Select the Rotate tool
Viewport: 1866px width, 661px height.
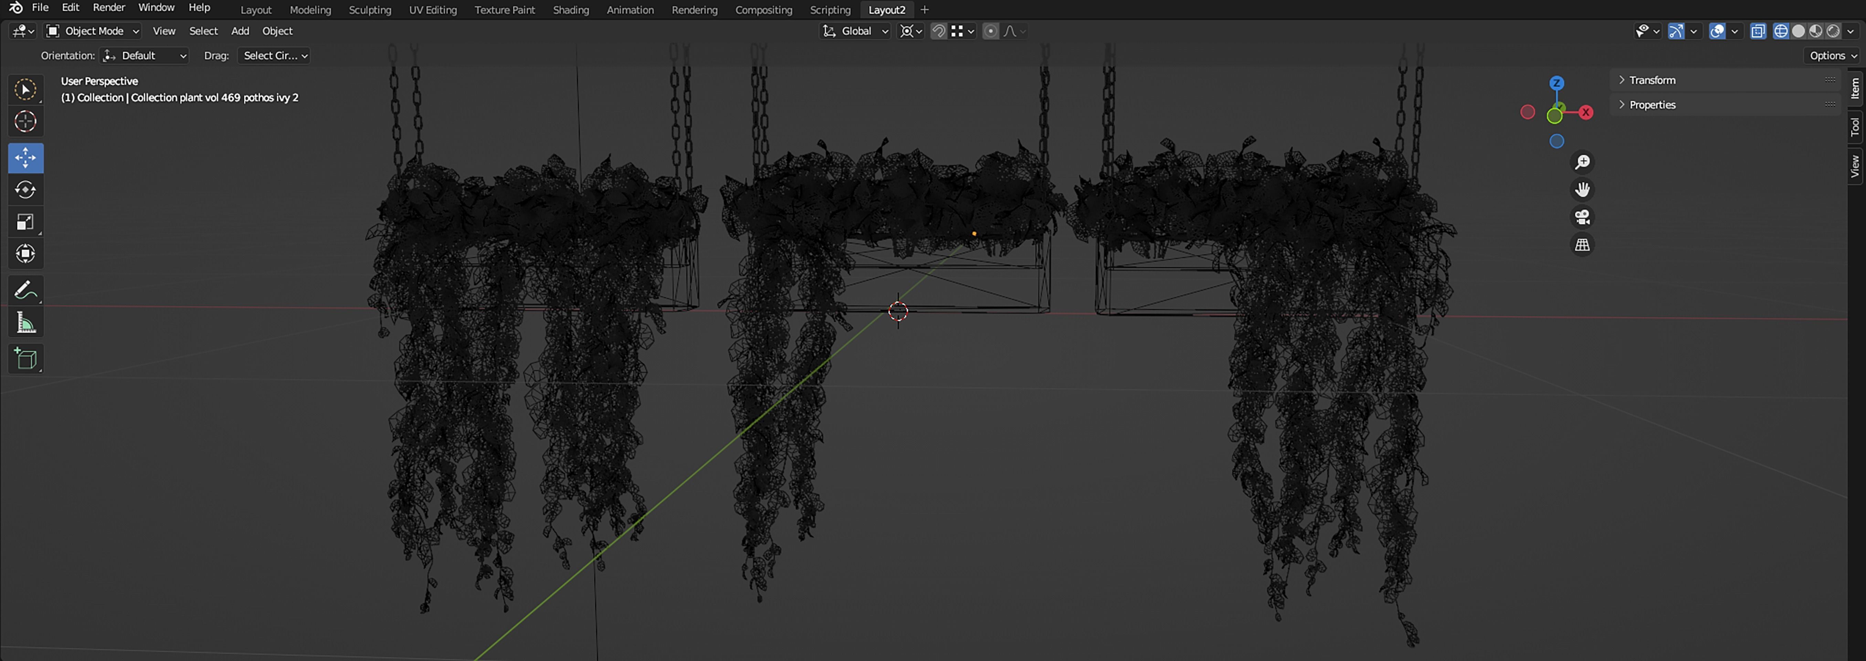25,190
